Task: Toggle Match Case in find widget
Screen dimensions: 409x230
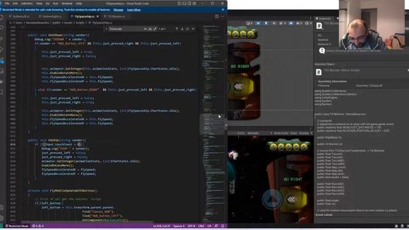Action: coord(145,29)
